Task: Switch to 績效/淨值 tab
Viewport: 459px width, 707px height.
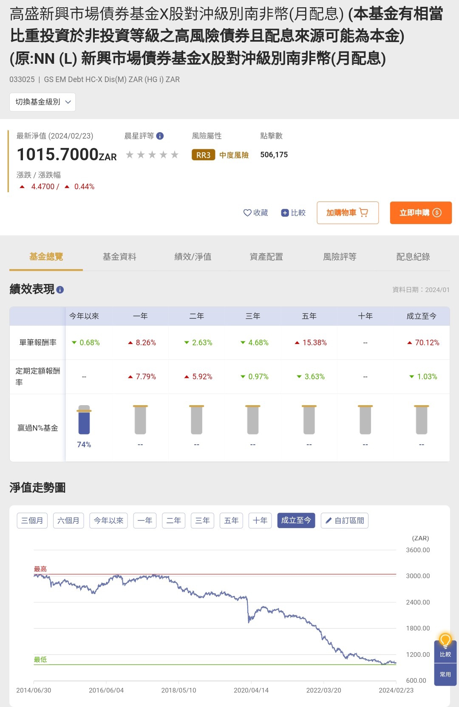Action: pos(193,257)
